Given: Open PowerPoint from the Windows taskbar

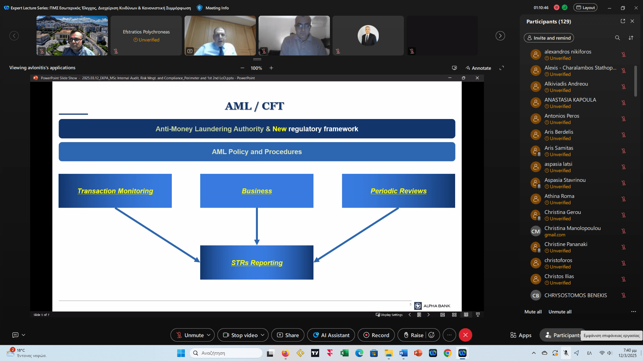Looking at the screenshot, I should pyautogui.click(x=418, y=353).
